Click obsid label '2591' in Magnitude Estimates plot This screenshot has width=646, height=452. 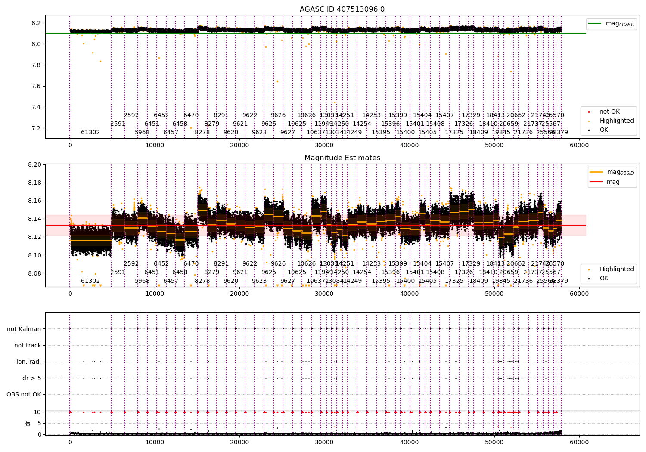click(x=118, y=272)
